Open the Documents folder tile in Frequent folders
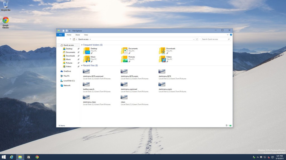The width and height of the screenshot is (286, 160). pyautogui.click(x=129, y=51)
